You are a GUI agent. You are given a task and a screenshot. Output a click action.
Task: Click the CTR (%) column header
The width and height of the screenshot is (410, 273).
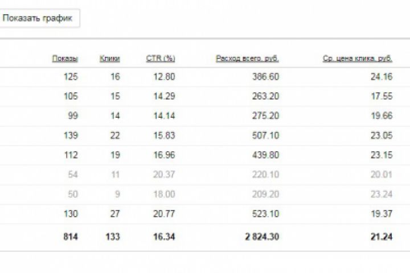point(161,59)
